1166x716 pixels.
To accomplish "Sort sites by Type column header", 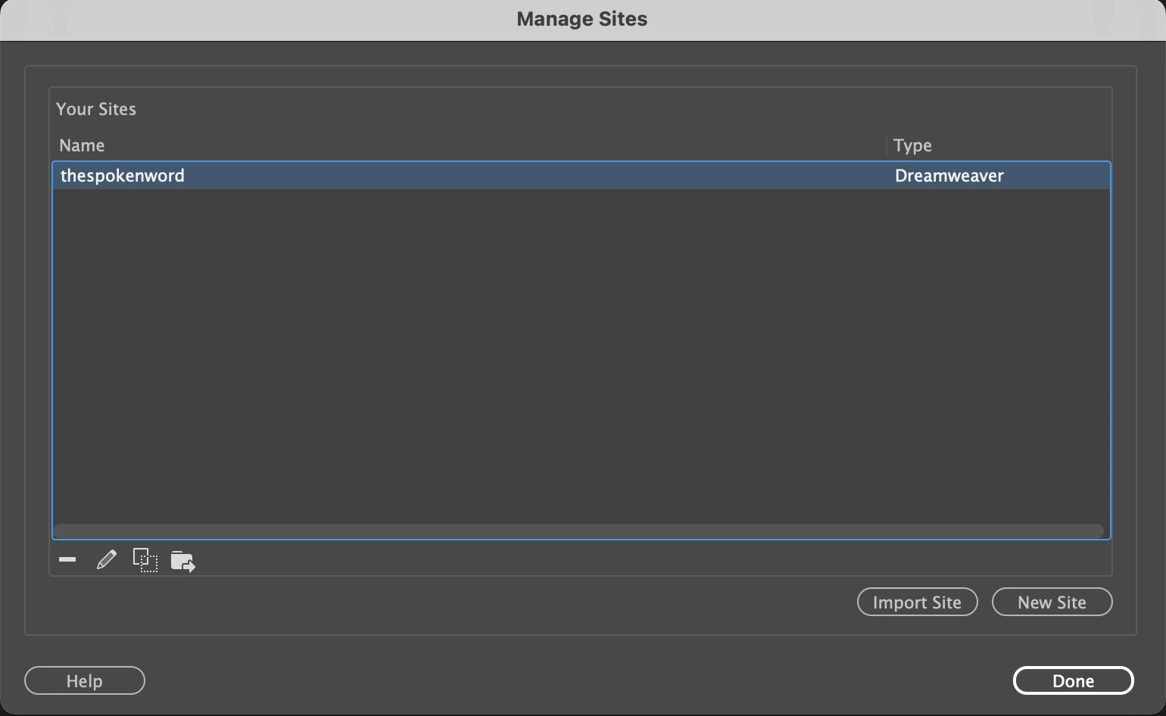I will point(912,145).
